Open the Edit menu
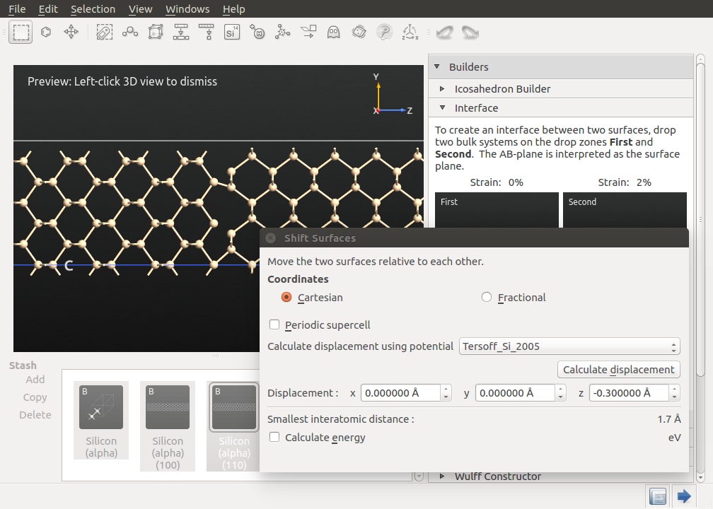Screen dimensions: 713x509 coord(48,9)
